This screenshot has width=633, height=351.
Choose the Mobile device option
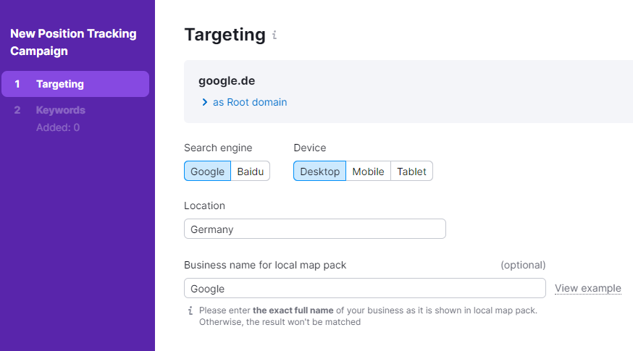pos(368,172)
